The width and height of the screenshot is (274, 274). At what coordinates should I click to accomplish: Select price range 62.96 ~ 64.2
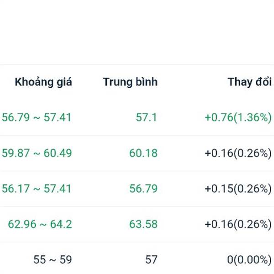pos(40,224)
